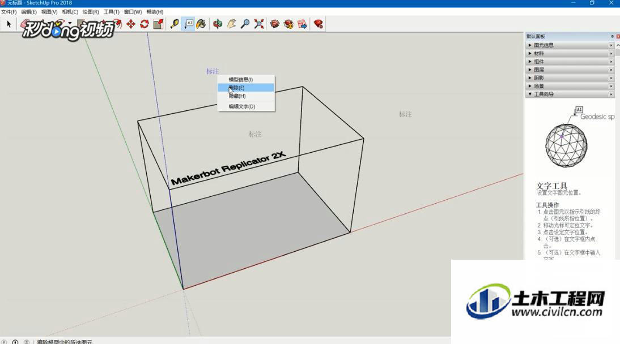Open the 文件(F) menu
Image resolution: width=620 pixels, height=344 pixels.
click(x=9, y=12)
